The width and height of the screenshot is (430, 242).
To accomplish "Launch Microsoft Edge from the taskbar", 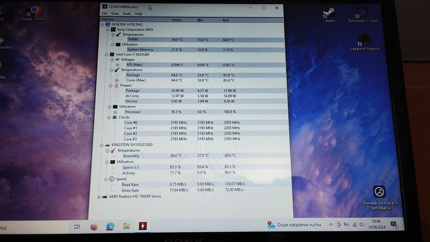I will [111, 227].
